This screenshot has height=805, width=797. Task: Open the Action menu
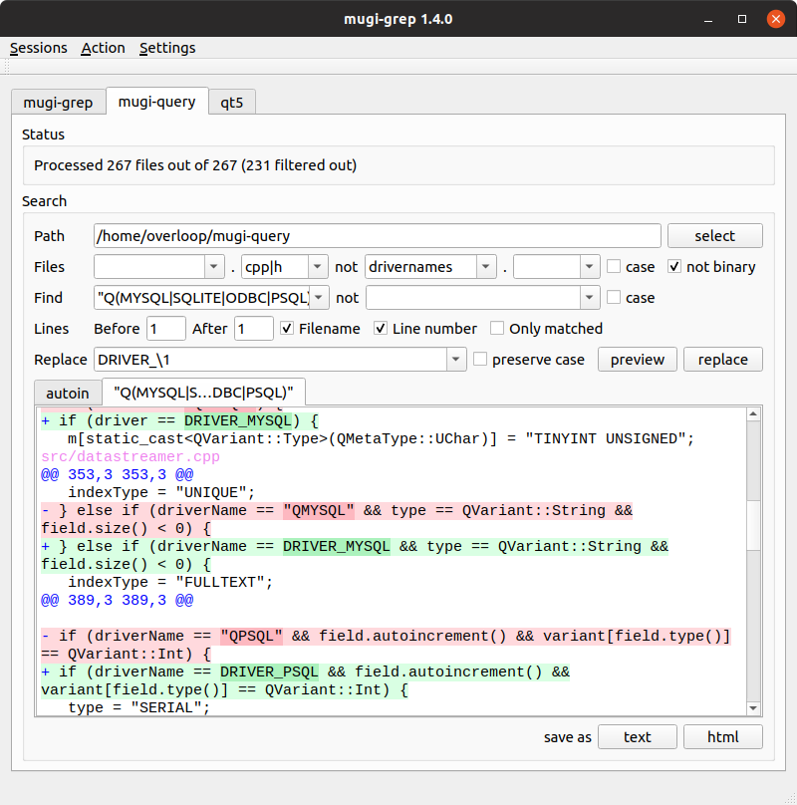(103, 48)
